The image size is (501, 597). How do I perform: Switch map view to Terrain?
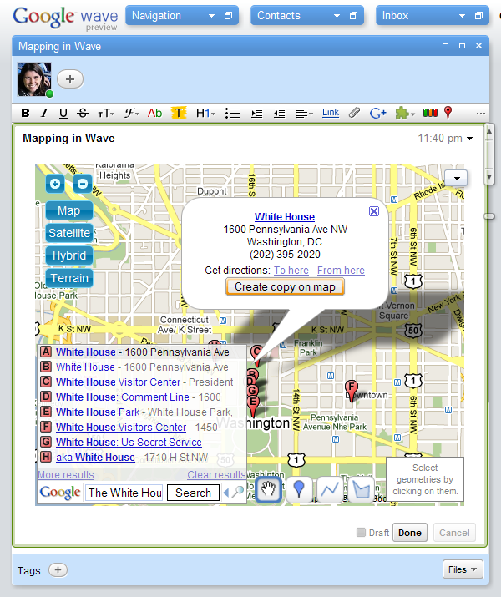point(69,278)
